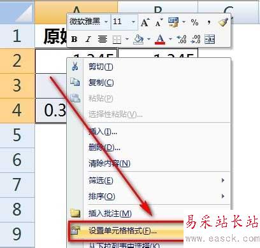Select row 3 header

click(x=17, y=86)
